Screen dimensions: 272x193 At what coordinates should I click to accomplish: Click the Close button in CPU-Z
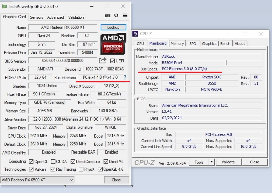coord(254,162)
